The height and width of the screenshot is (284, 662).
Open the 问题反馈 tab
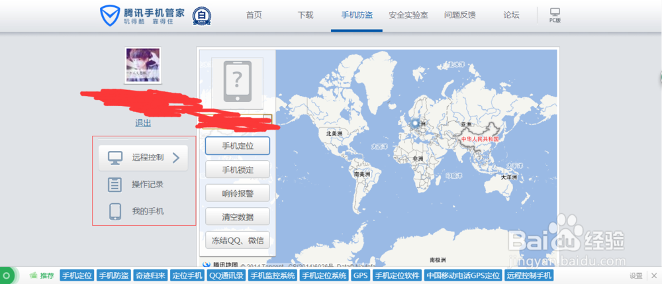point(460,16)
